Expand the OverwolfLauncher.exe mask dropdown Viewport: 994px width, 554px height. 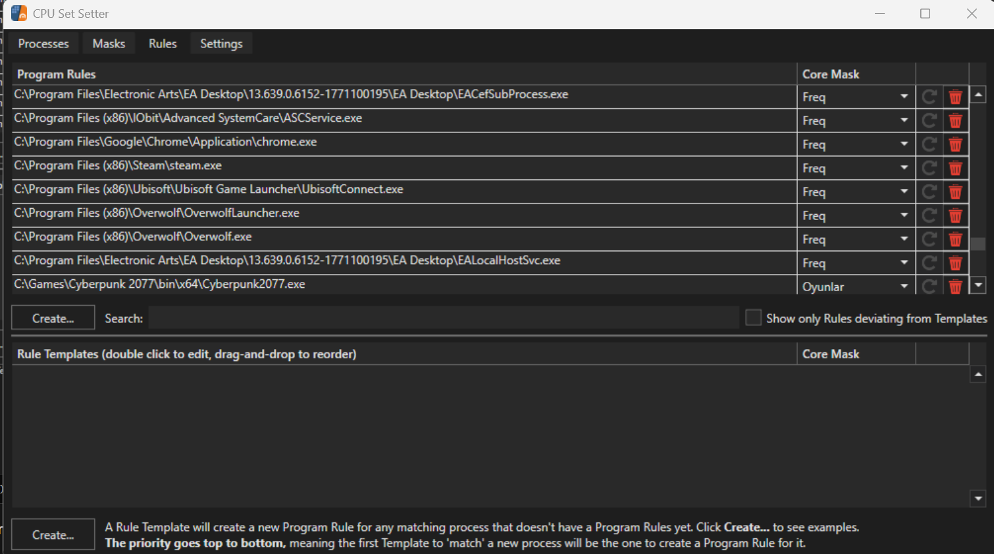[856, 216]
